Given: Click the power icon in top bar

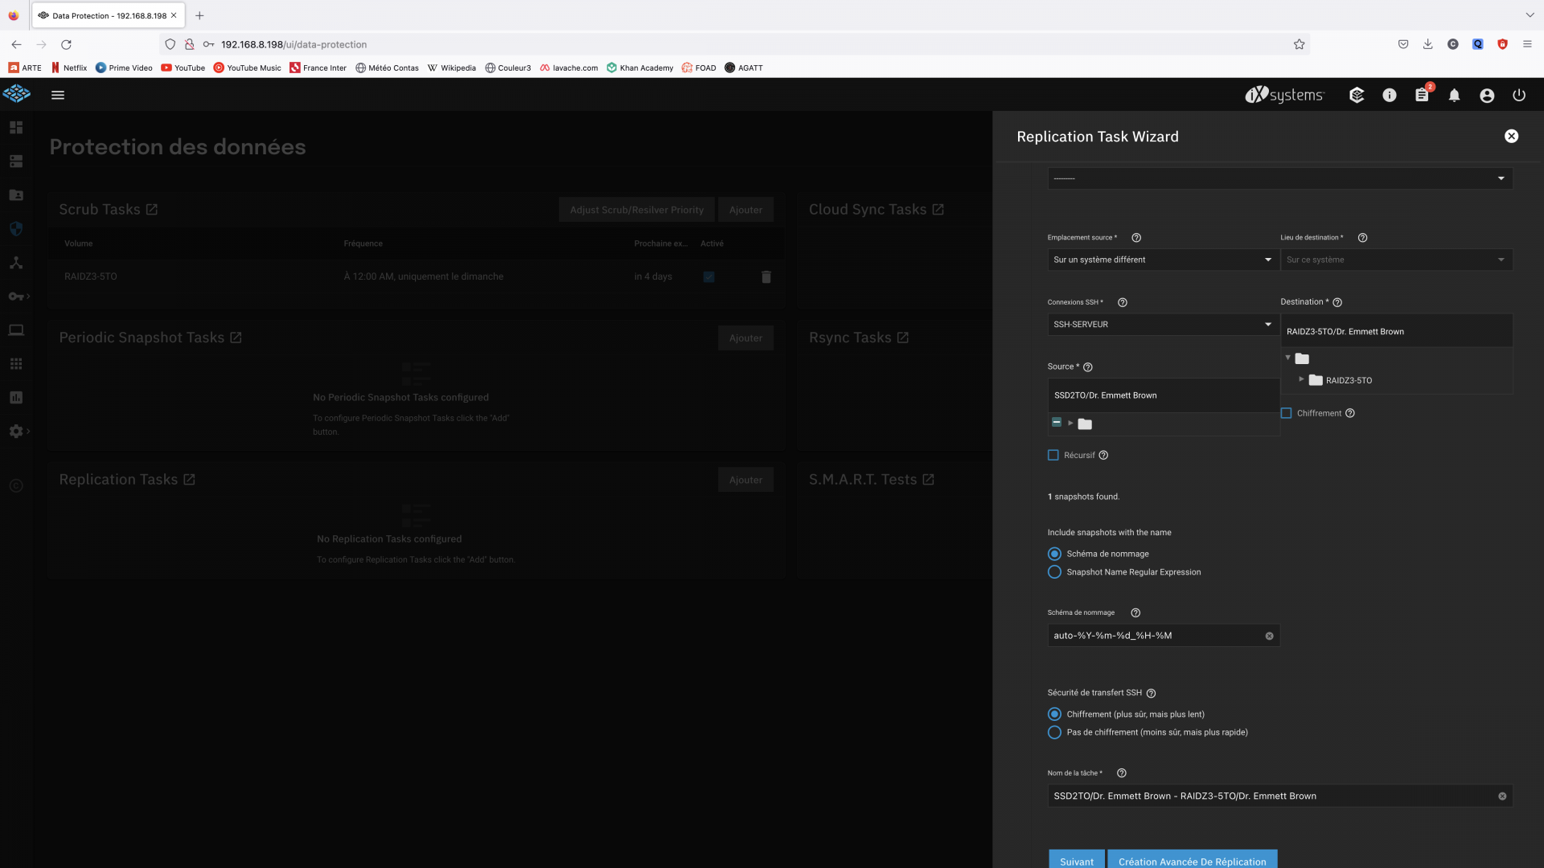Looking at the screenshot, I should pos(1519,95).
